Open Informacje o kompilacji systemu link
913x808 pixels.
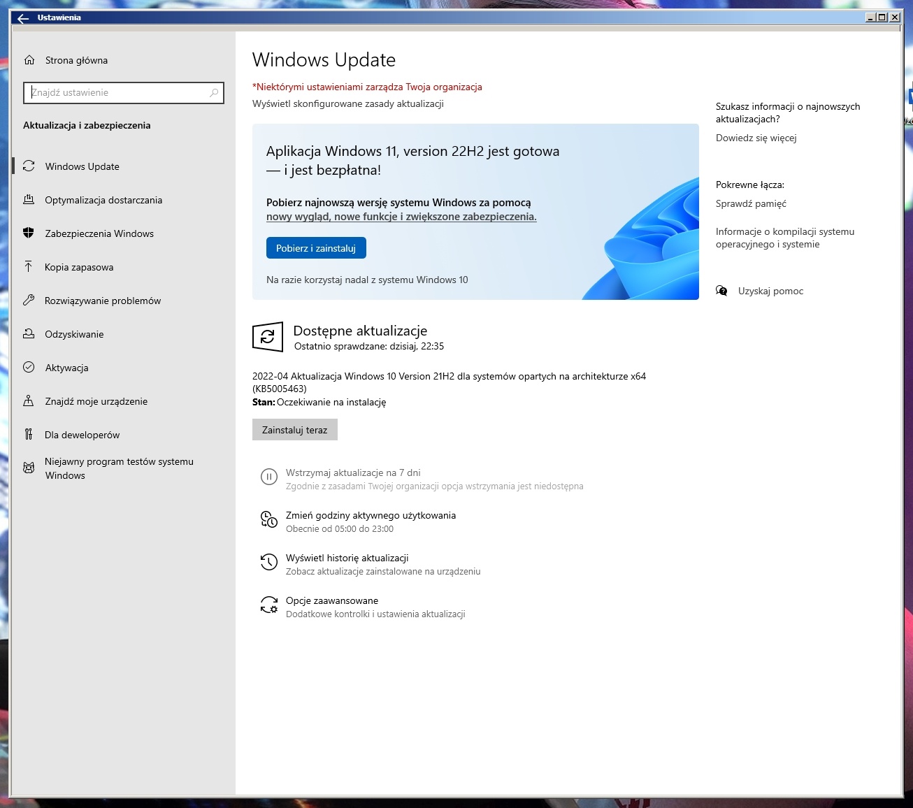[x=785, y=238]
